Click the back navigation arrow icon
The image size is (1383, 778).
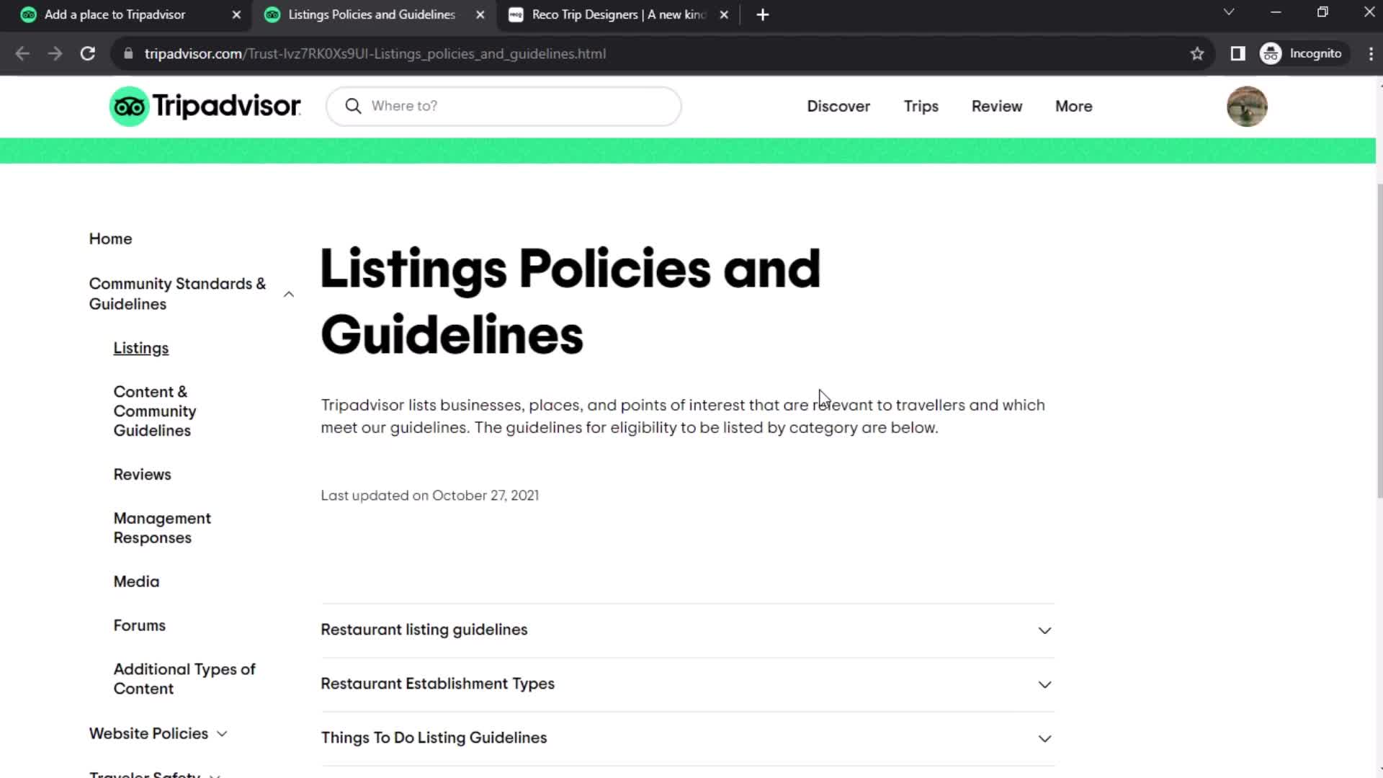pyautogui.click(x=23, y=53)
